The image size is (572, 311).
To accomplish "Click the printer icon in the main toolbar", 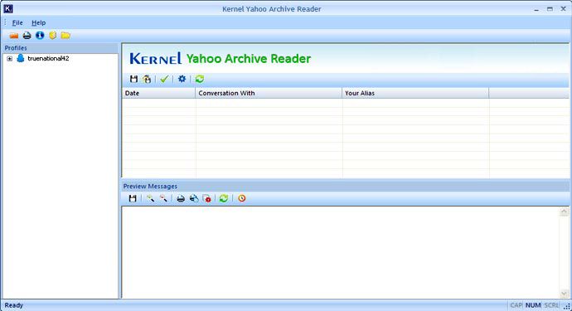I will point(27,36).
